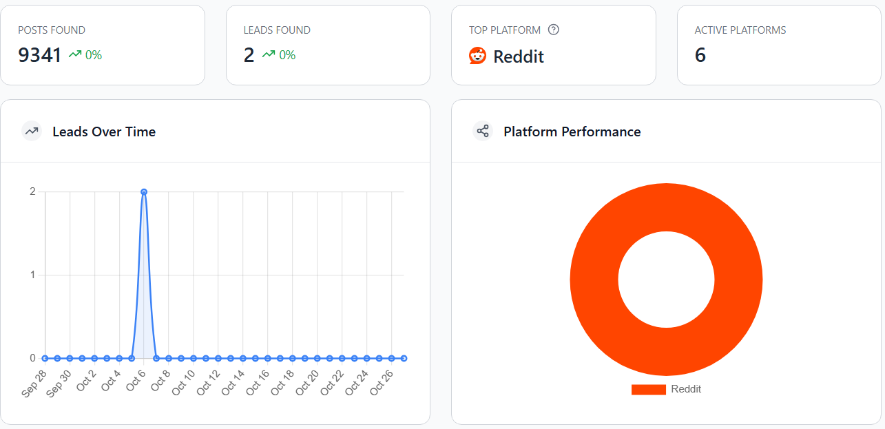Screen dimensions: 885x429
Task: Click the Reddit top platform name
Action: pos(519,56)
